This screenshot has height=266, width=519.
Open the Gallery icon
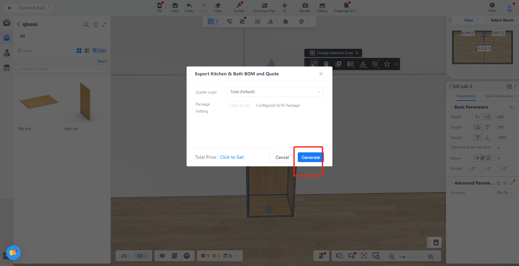point(322,7)
